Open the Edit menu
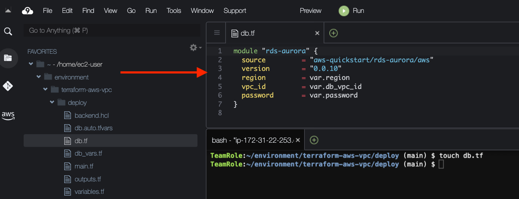The height and width of the screenshot is (199, 519). pos(67,11)
